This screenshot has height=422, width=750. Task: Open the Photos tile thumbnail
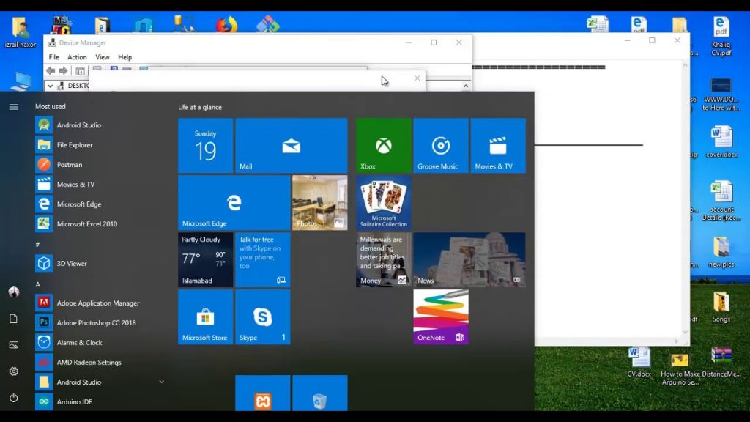(x=319, y=202)
